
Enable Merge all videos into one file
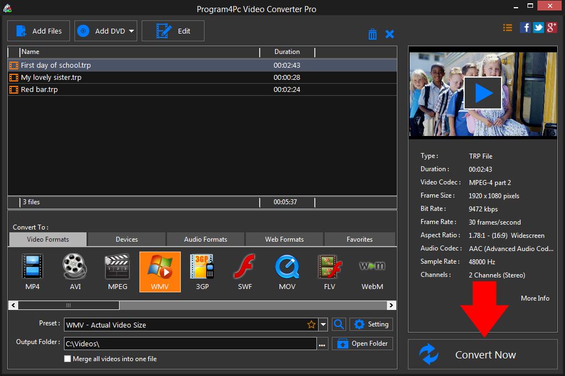67,358
